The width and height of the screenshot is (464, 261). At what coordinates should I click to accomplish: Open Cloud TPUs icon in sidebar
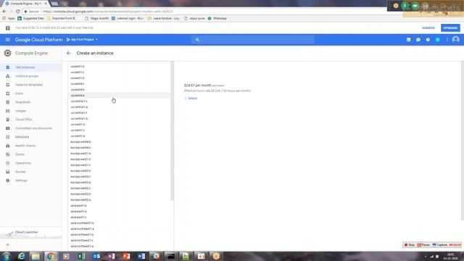(8, 120)
